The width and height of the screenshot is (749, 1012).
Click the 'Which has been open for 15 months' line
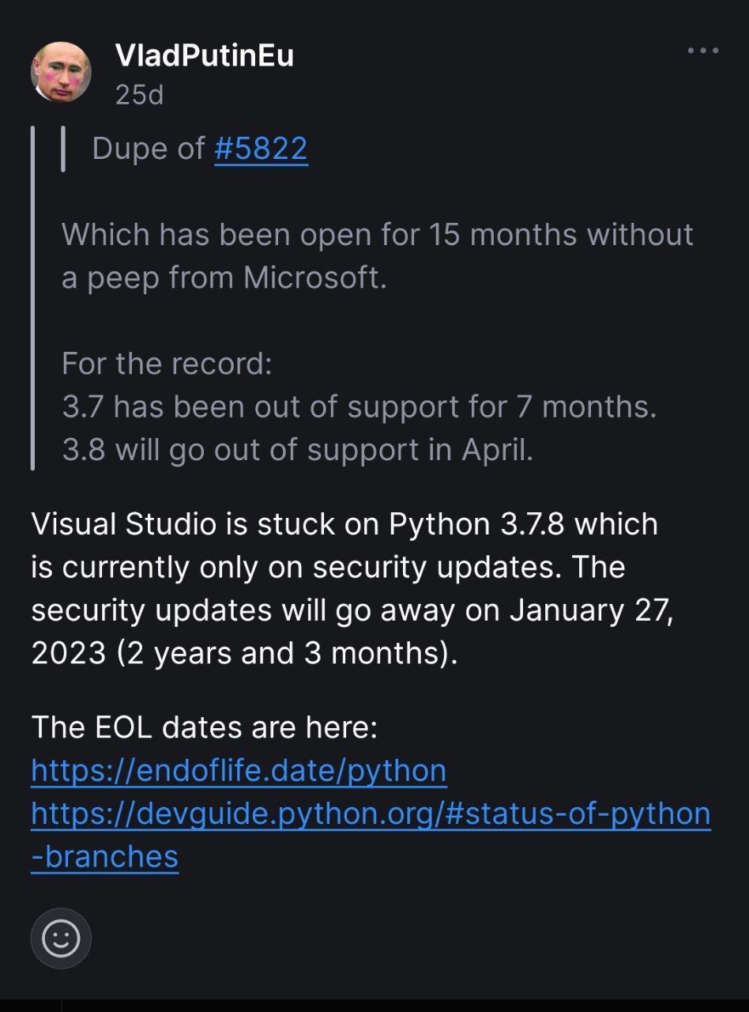tap(378, 234)
